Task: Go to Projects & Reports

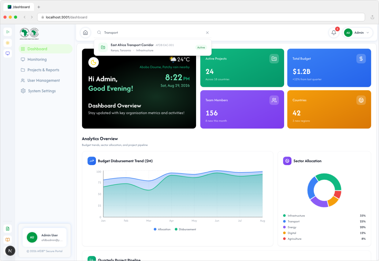Action: (x=46, y=70)
